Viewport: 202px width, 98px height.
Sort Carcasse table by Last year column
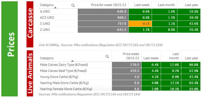(191, 5)
